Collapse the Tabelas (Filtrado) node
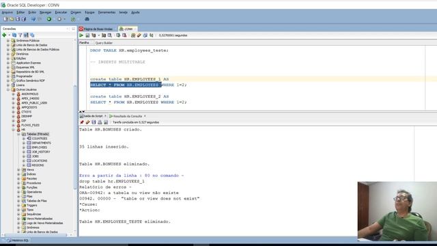This screenshot has width=437, height=246. pos(18,134)
